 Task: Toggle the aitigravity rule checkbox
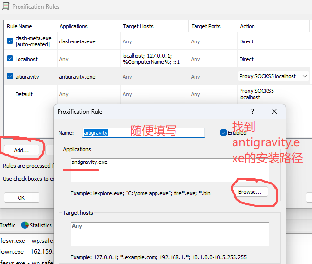[x=10, y=76]
